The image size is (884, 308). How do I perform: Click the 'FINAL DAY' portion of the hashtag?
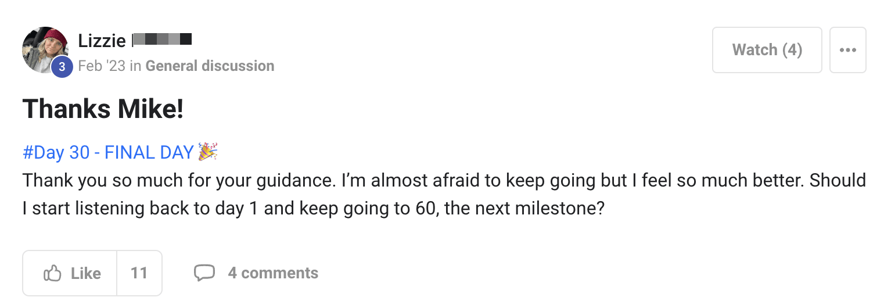pyautogui.click(x=149, y=152)
